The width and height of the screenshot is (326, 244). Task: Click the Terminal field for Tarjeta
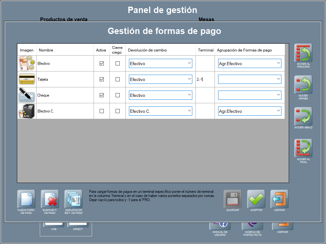205,79
